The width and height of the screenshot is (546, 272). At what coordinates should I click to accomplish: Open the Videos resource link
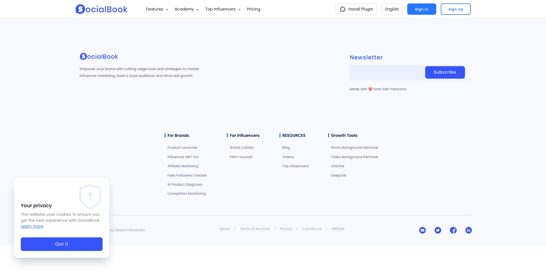pos(288,157)
